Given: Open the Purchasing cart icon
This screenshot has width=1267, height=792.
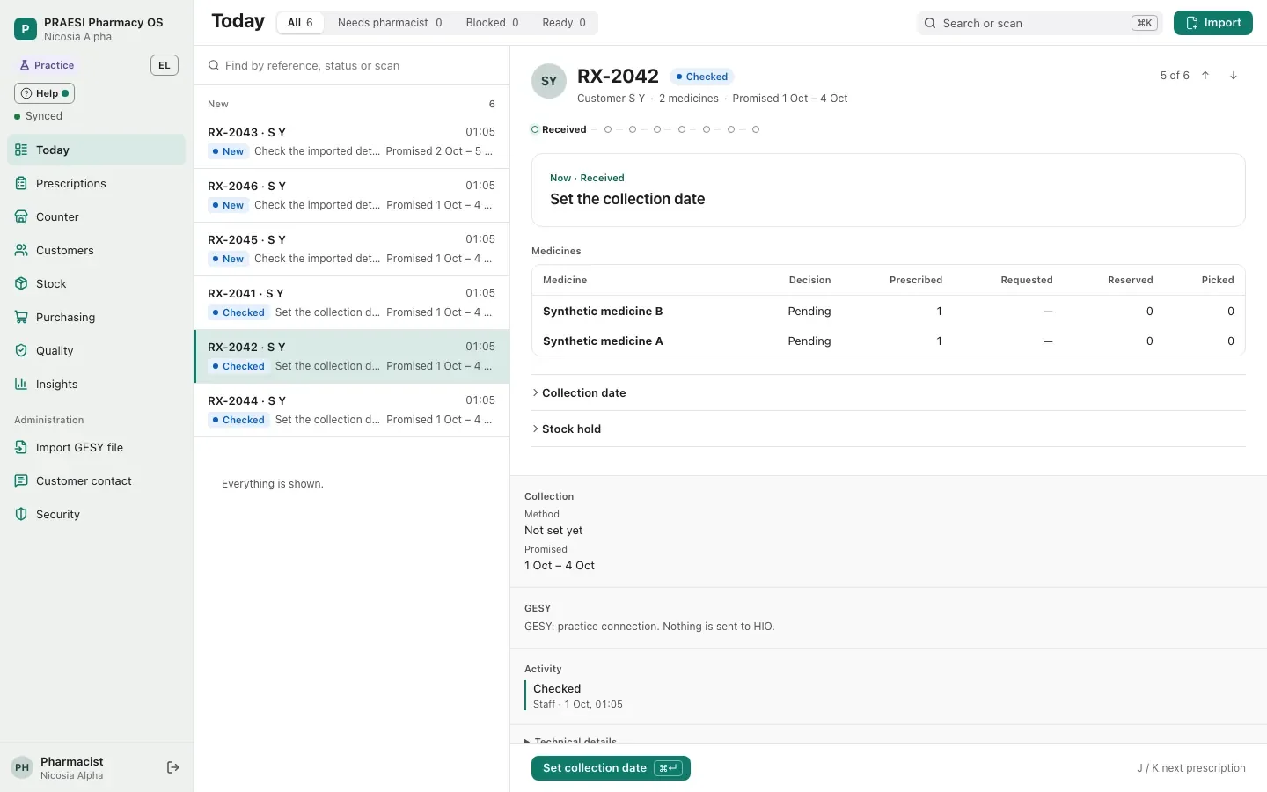Looking at the screenshot, I should point(21,318).
